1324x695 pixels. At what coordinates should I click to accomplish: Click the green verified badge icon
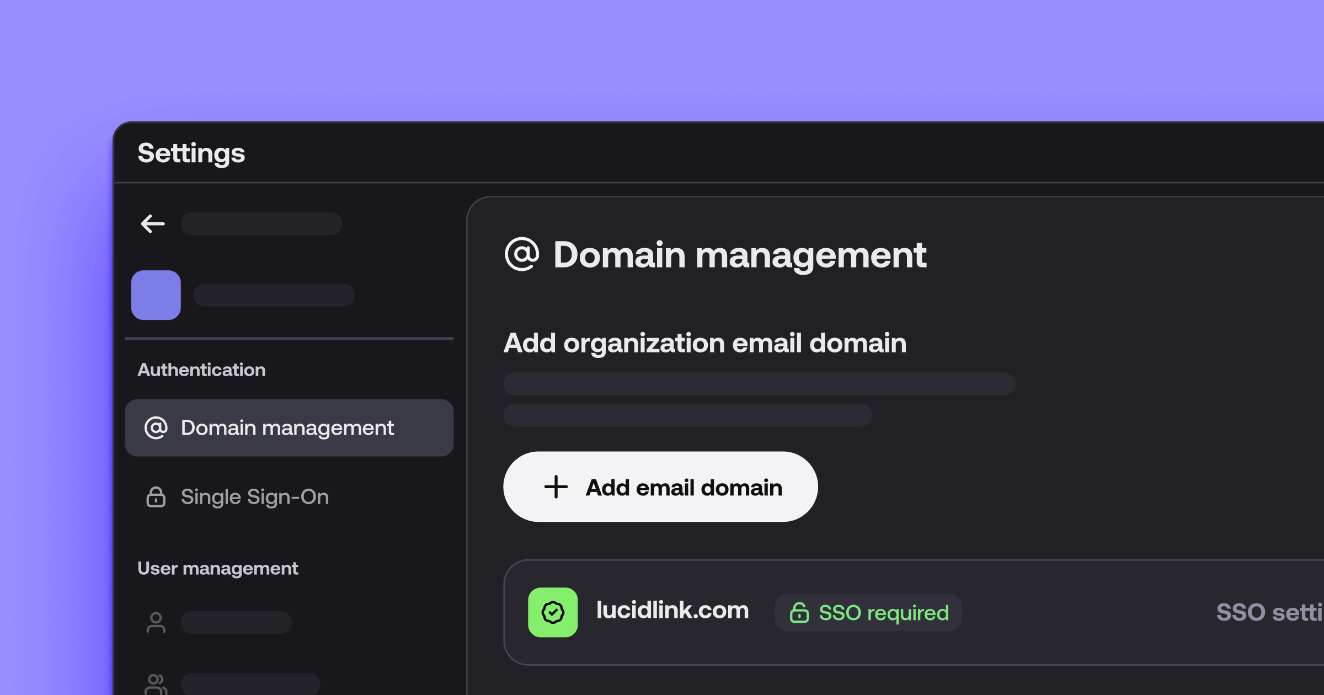pyautogui.click(x=553, y=612)
